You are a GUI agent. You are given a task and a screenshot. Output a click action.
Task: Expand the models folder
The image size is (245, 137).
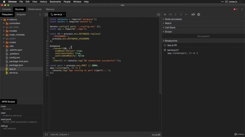point(4,31)
